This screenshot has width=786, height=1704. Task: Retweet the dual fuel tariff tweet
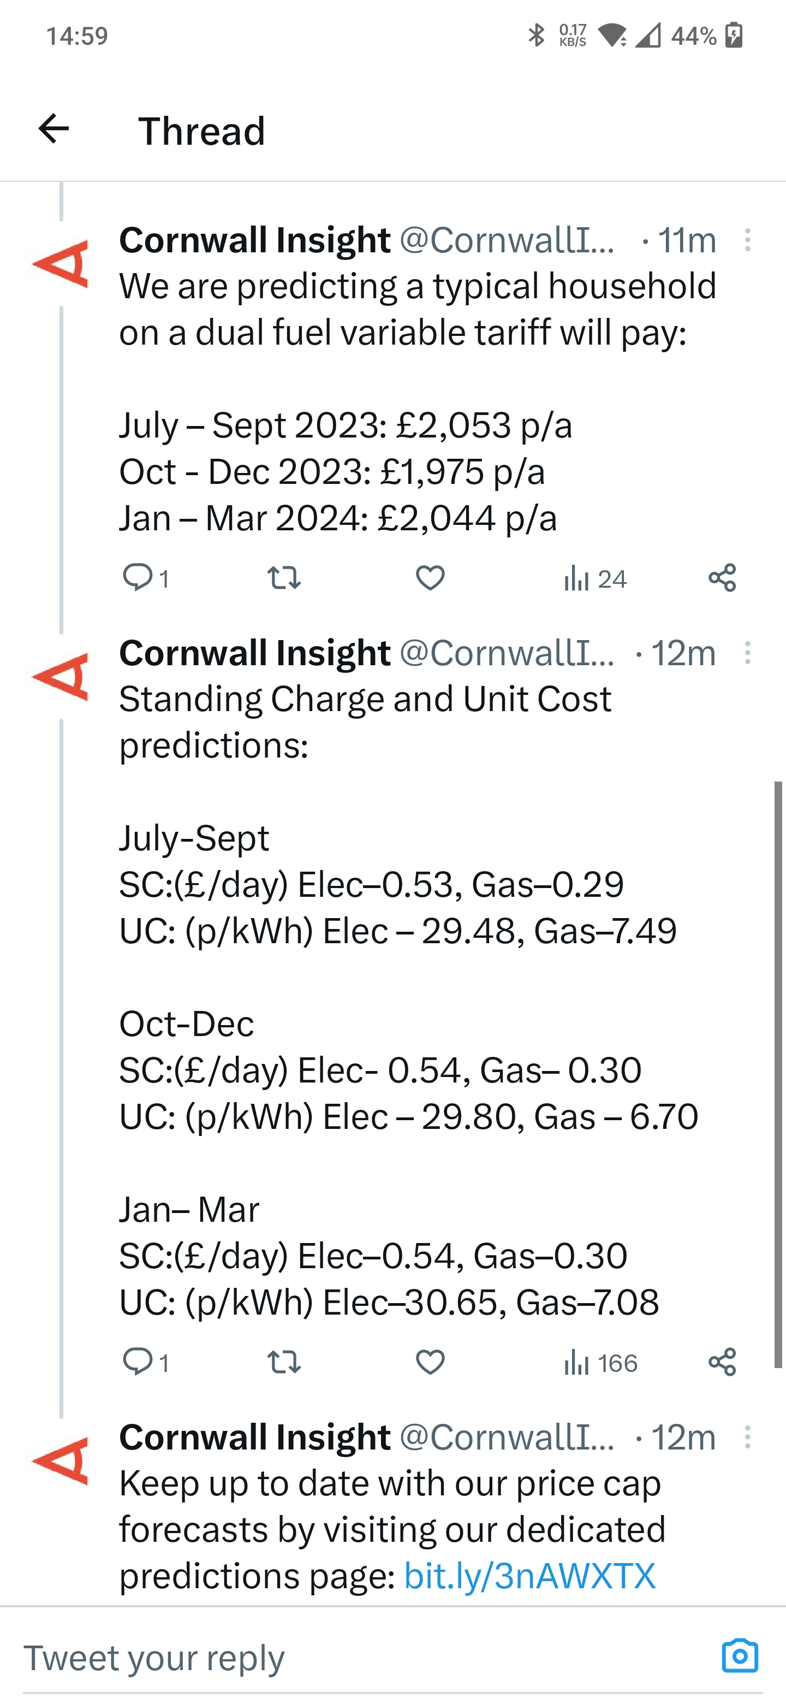[284, 577]
